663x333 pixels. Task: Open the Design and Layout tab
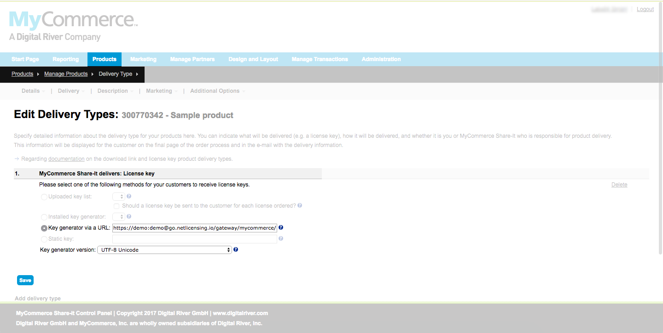[253, 59]
